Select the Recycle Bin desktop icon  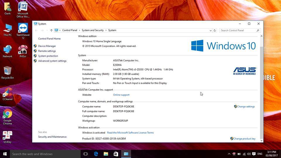pyautogui.click(x=7, y=72)
